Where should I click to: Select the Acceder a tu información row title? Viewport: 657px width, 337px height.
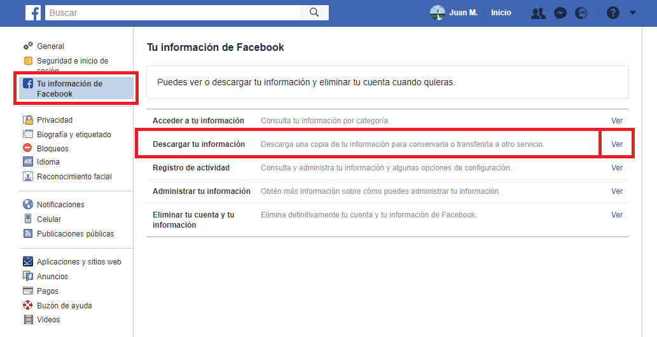(x=198, y=121)
